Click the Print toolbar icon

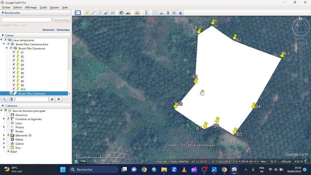coord(162,13)
